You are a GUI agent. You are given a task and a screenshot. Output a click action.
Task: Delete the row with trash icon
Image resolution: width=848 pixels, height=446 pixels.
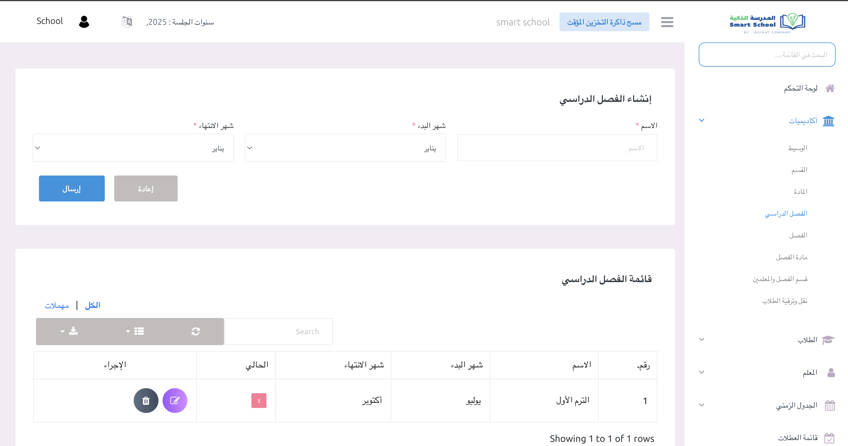coord(146,400)
